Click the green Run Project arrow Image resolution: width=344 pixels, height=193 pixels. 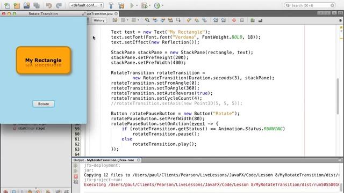132,5
